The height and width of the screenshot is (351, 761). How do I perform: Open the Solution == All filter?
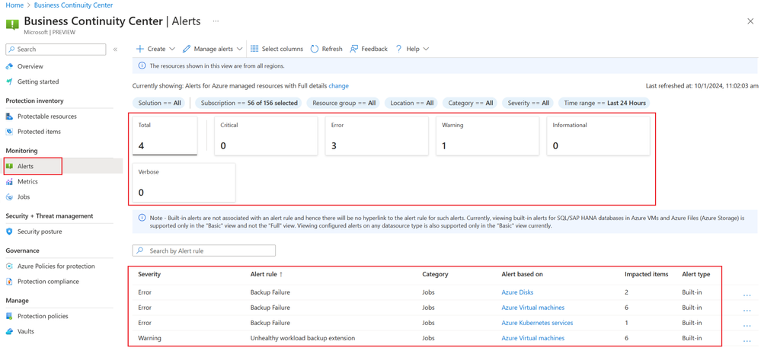(x=160, y=104)
